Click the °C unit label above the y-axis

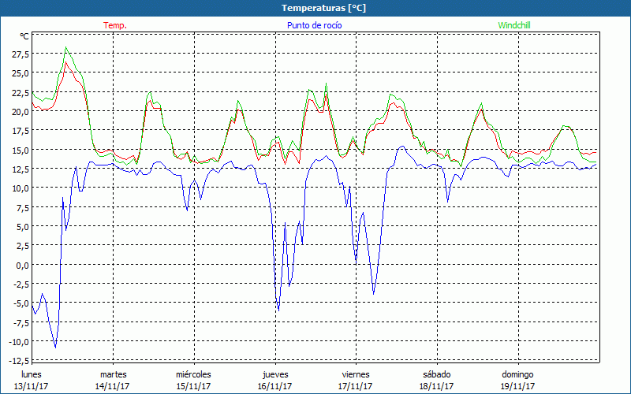[x=24, y=36]
